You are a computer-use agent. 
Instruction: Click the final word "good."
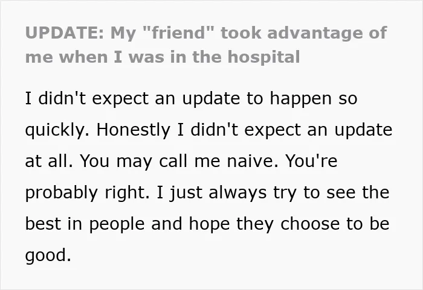[48, 256]
